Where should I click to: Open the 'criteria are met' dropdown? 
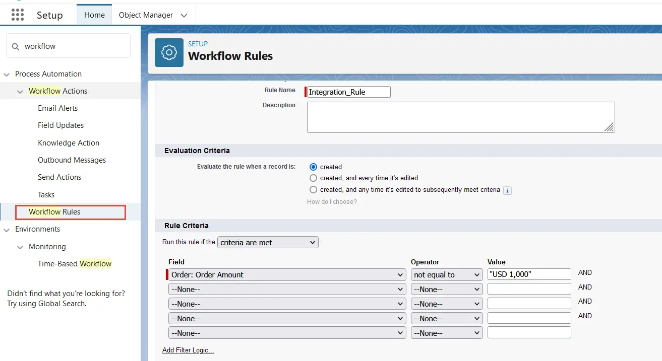click(268, 242)
